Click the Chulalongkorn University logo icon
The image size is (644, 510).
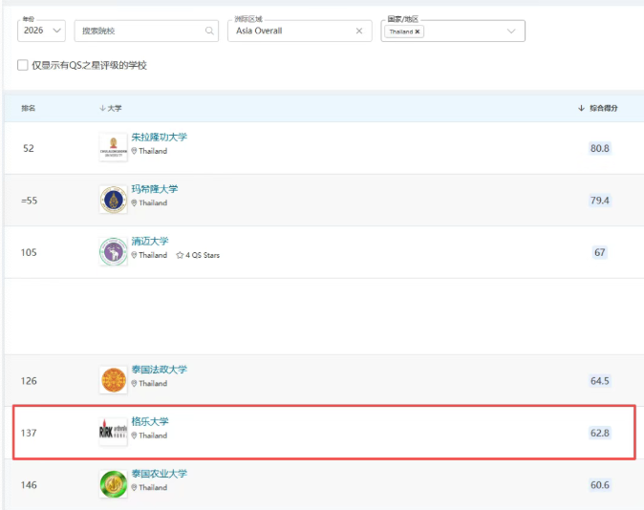pyautogui.click(x=113, y=147)
